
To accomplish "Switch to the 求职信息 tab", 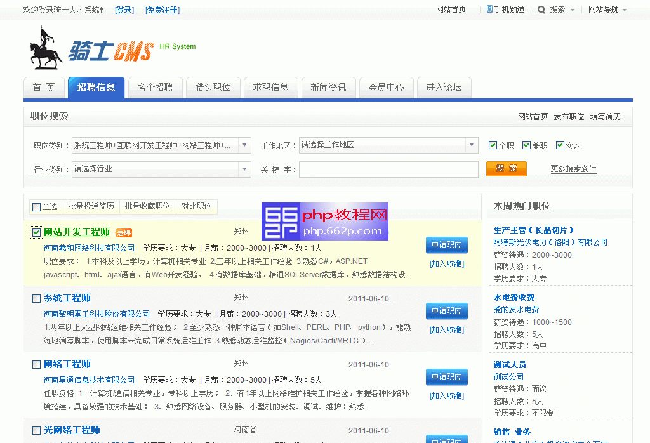I will pyautogui.click(x=270, y=88).
